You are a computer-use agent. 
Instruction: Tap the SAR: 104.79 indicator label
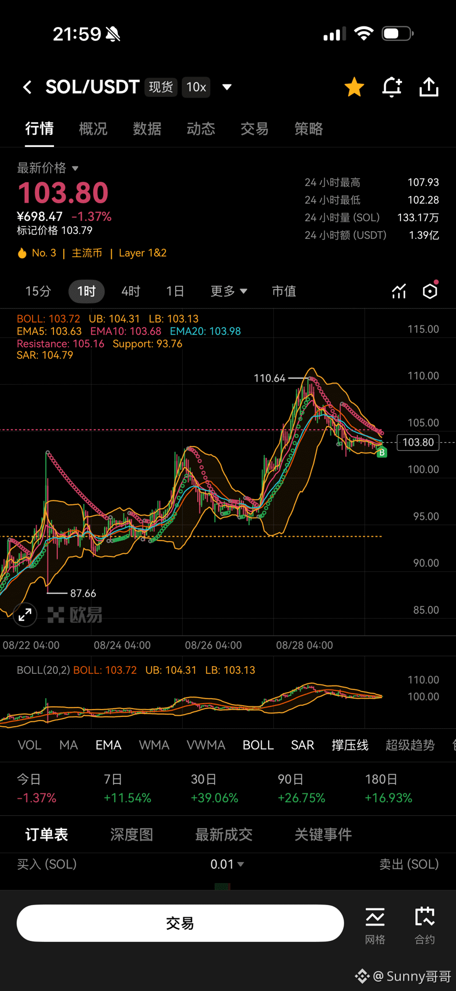tap(45, 355)
